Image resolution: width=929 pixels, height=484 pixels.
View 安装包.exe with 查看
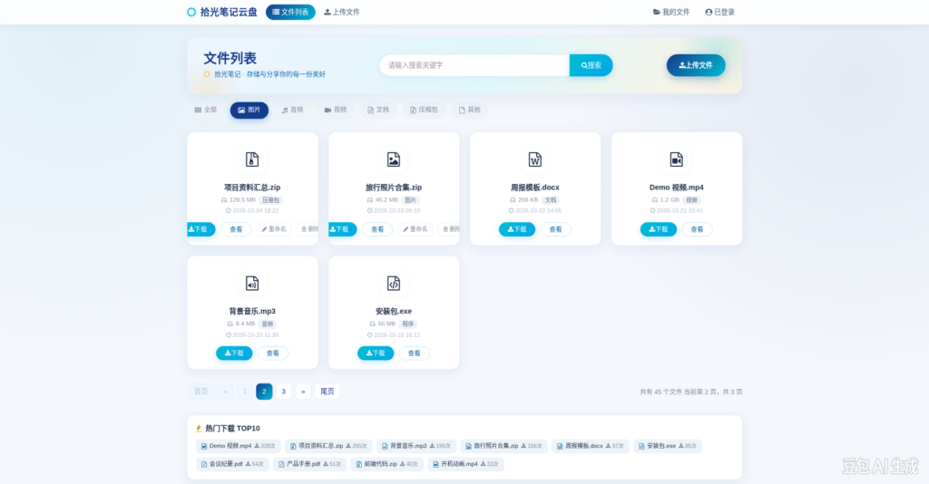[414, 353]
